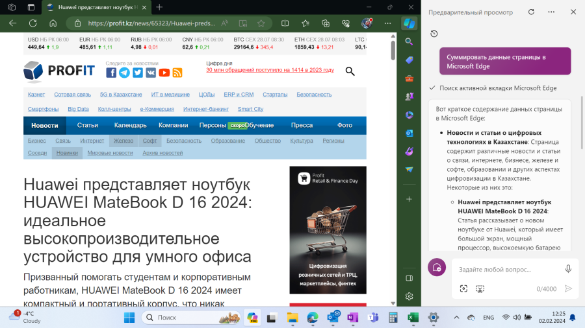Click the Суммировать данные страницы button

[505, 62]
